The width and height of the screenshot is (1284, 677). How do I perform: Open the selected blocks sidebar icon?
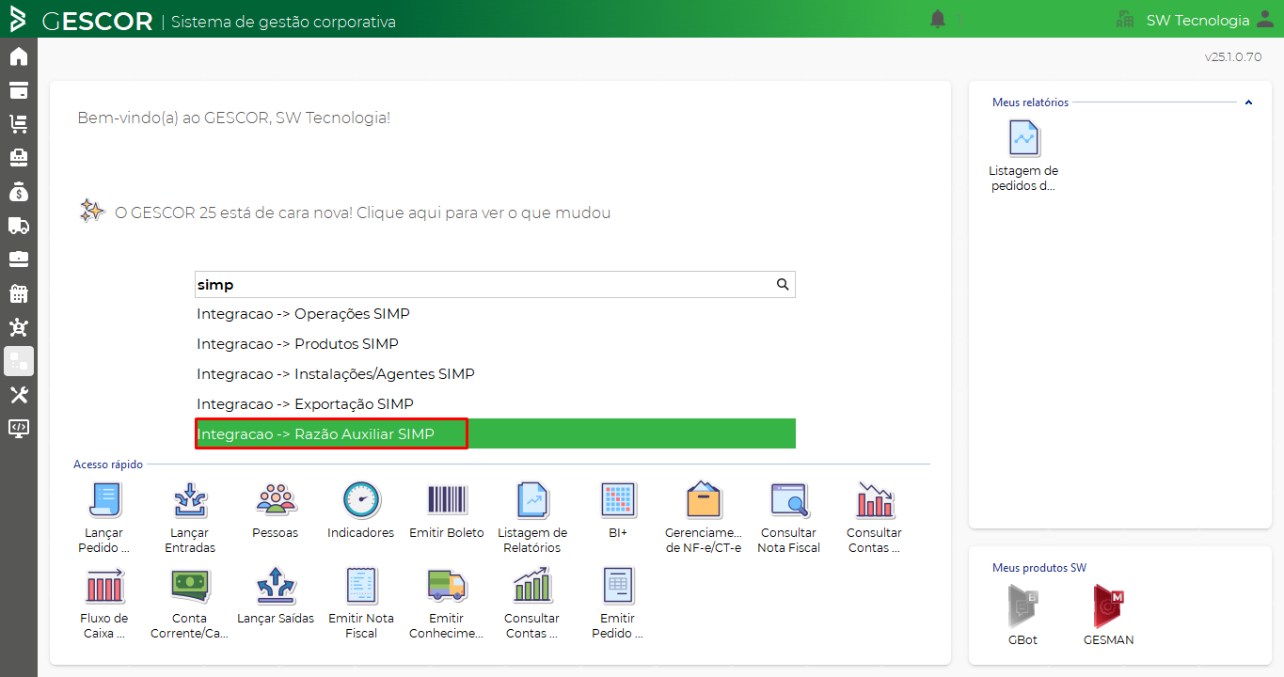(19, 361)
